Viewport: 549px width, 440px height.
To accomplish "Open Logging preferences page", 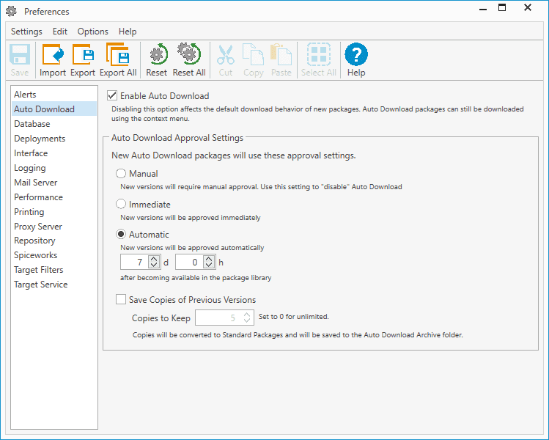I will pyautogui.click(x=54, y=168).
